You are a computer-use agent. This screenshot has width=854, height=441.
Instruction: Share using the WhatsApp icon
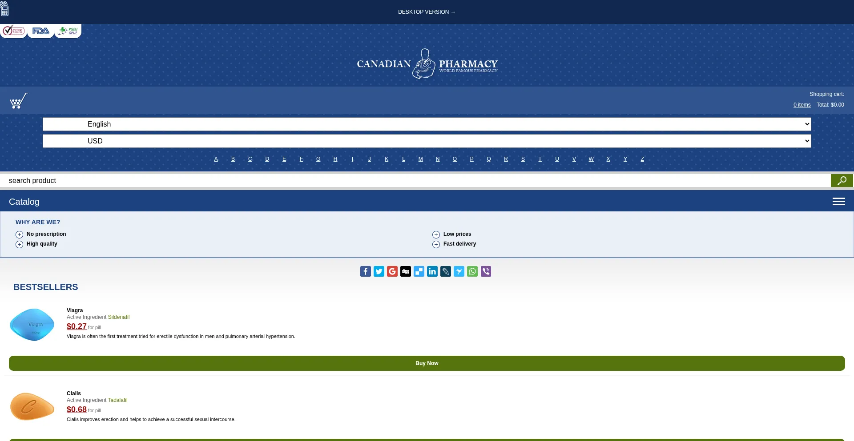pyautogui.click(x=472, y=271)
